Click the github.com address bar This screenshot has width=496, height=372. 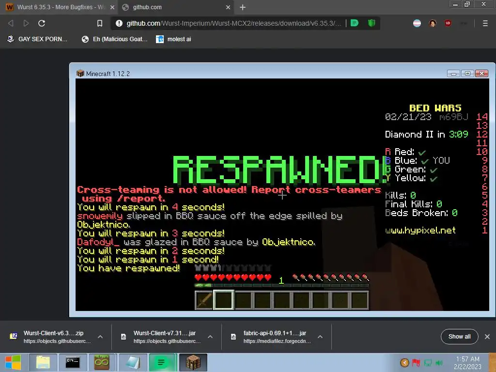(x=234, y=23)
